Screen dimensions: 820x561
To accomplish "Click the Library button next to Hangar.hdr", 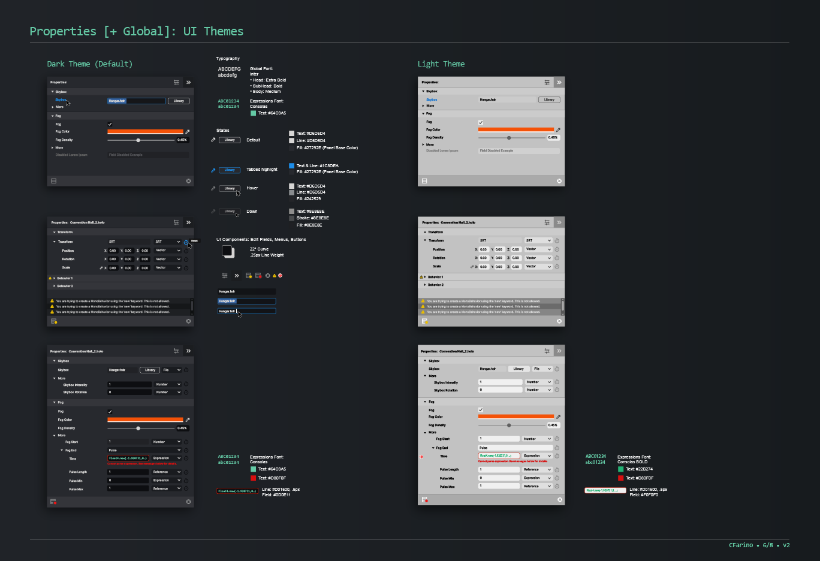I will coord(179,101).
